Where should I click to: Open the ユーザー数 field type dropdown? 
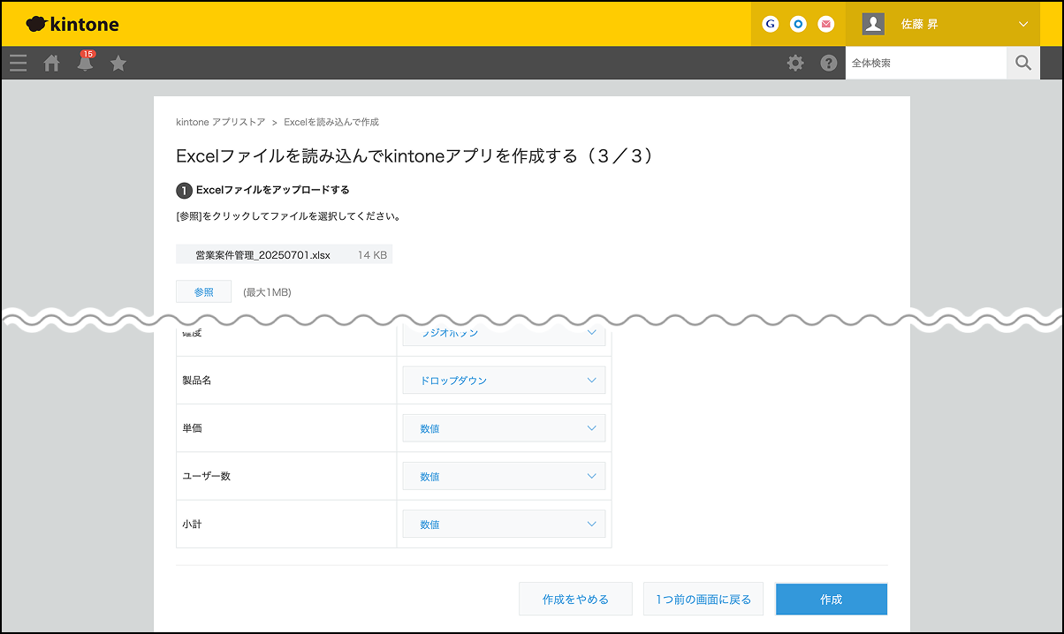coord(504,476)
